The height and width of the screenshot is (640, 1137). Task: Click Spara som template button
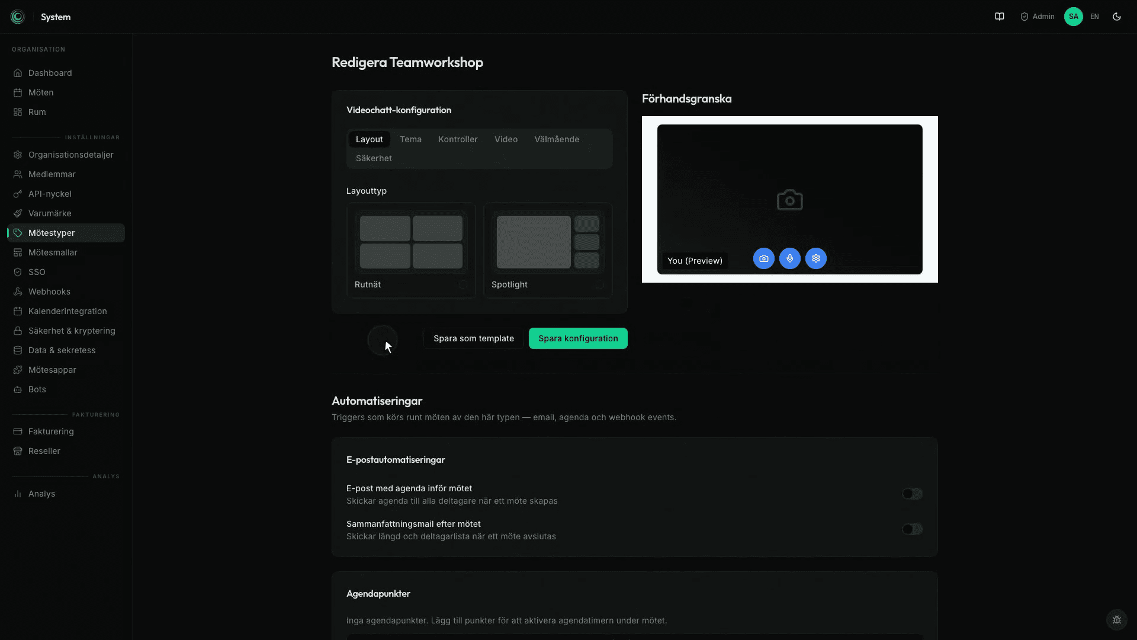coord(474,338)
